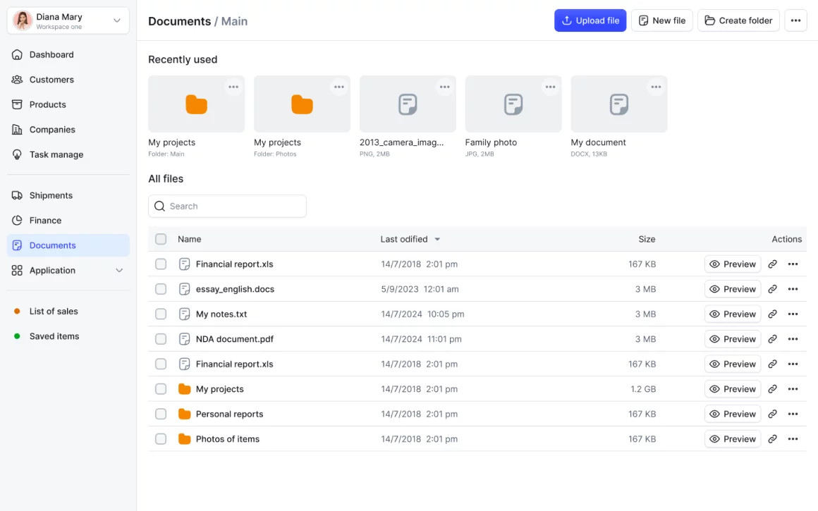818x511 pixels.
Task: Tick the checkbox for My notes.txt
Action: pos(161,314)
